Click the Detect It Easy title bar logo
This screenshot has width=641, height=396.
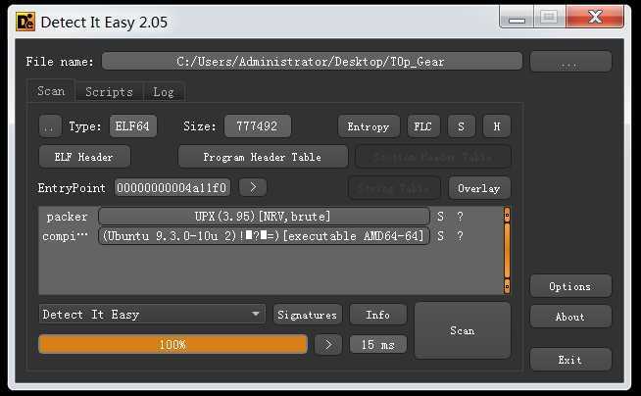click(25, 22)
